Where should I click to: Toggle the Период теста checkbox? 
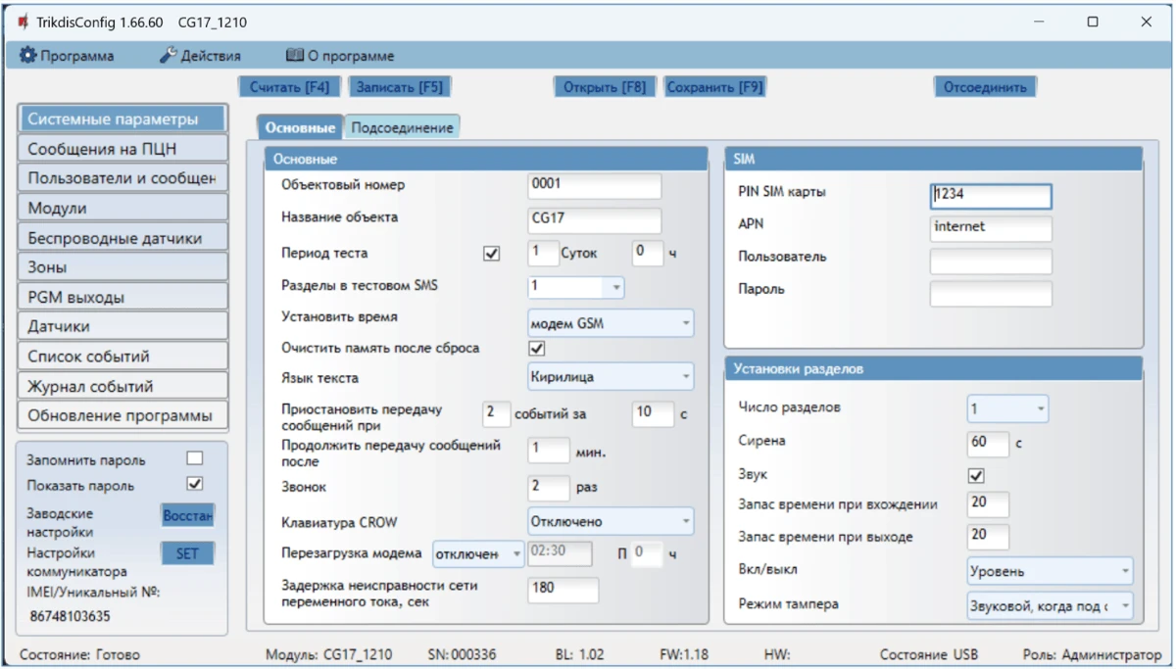coord(492,254)
